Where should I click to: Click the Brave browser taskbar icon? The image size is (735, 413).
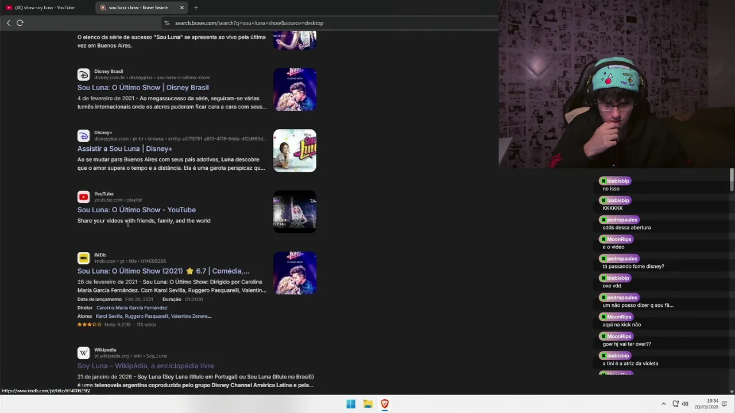(x=385, y=404)
